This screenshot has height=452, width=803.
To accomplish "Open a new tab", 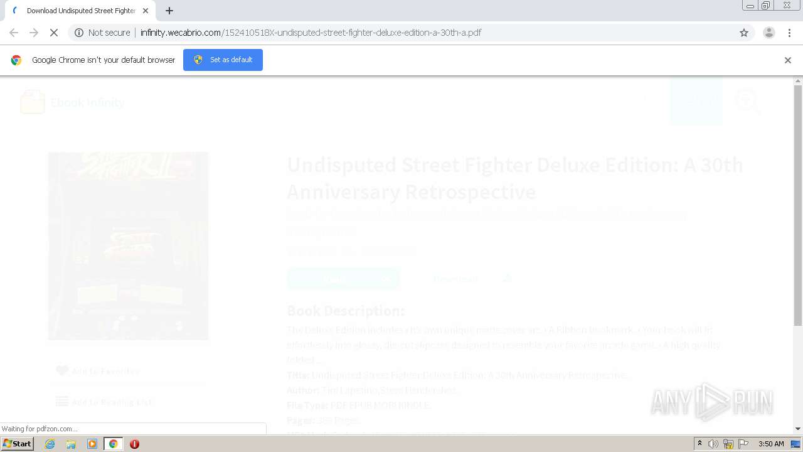I will 169,11.
